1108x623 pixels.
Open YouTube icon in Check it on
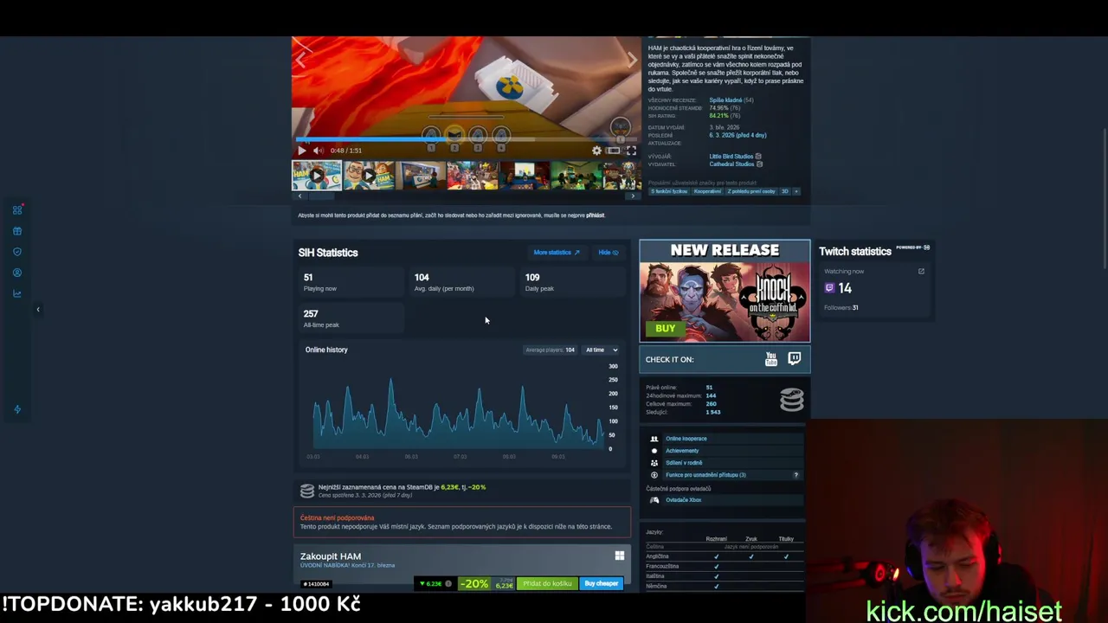[x=771, y=359]
